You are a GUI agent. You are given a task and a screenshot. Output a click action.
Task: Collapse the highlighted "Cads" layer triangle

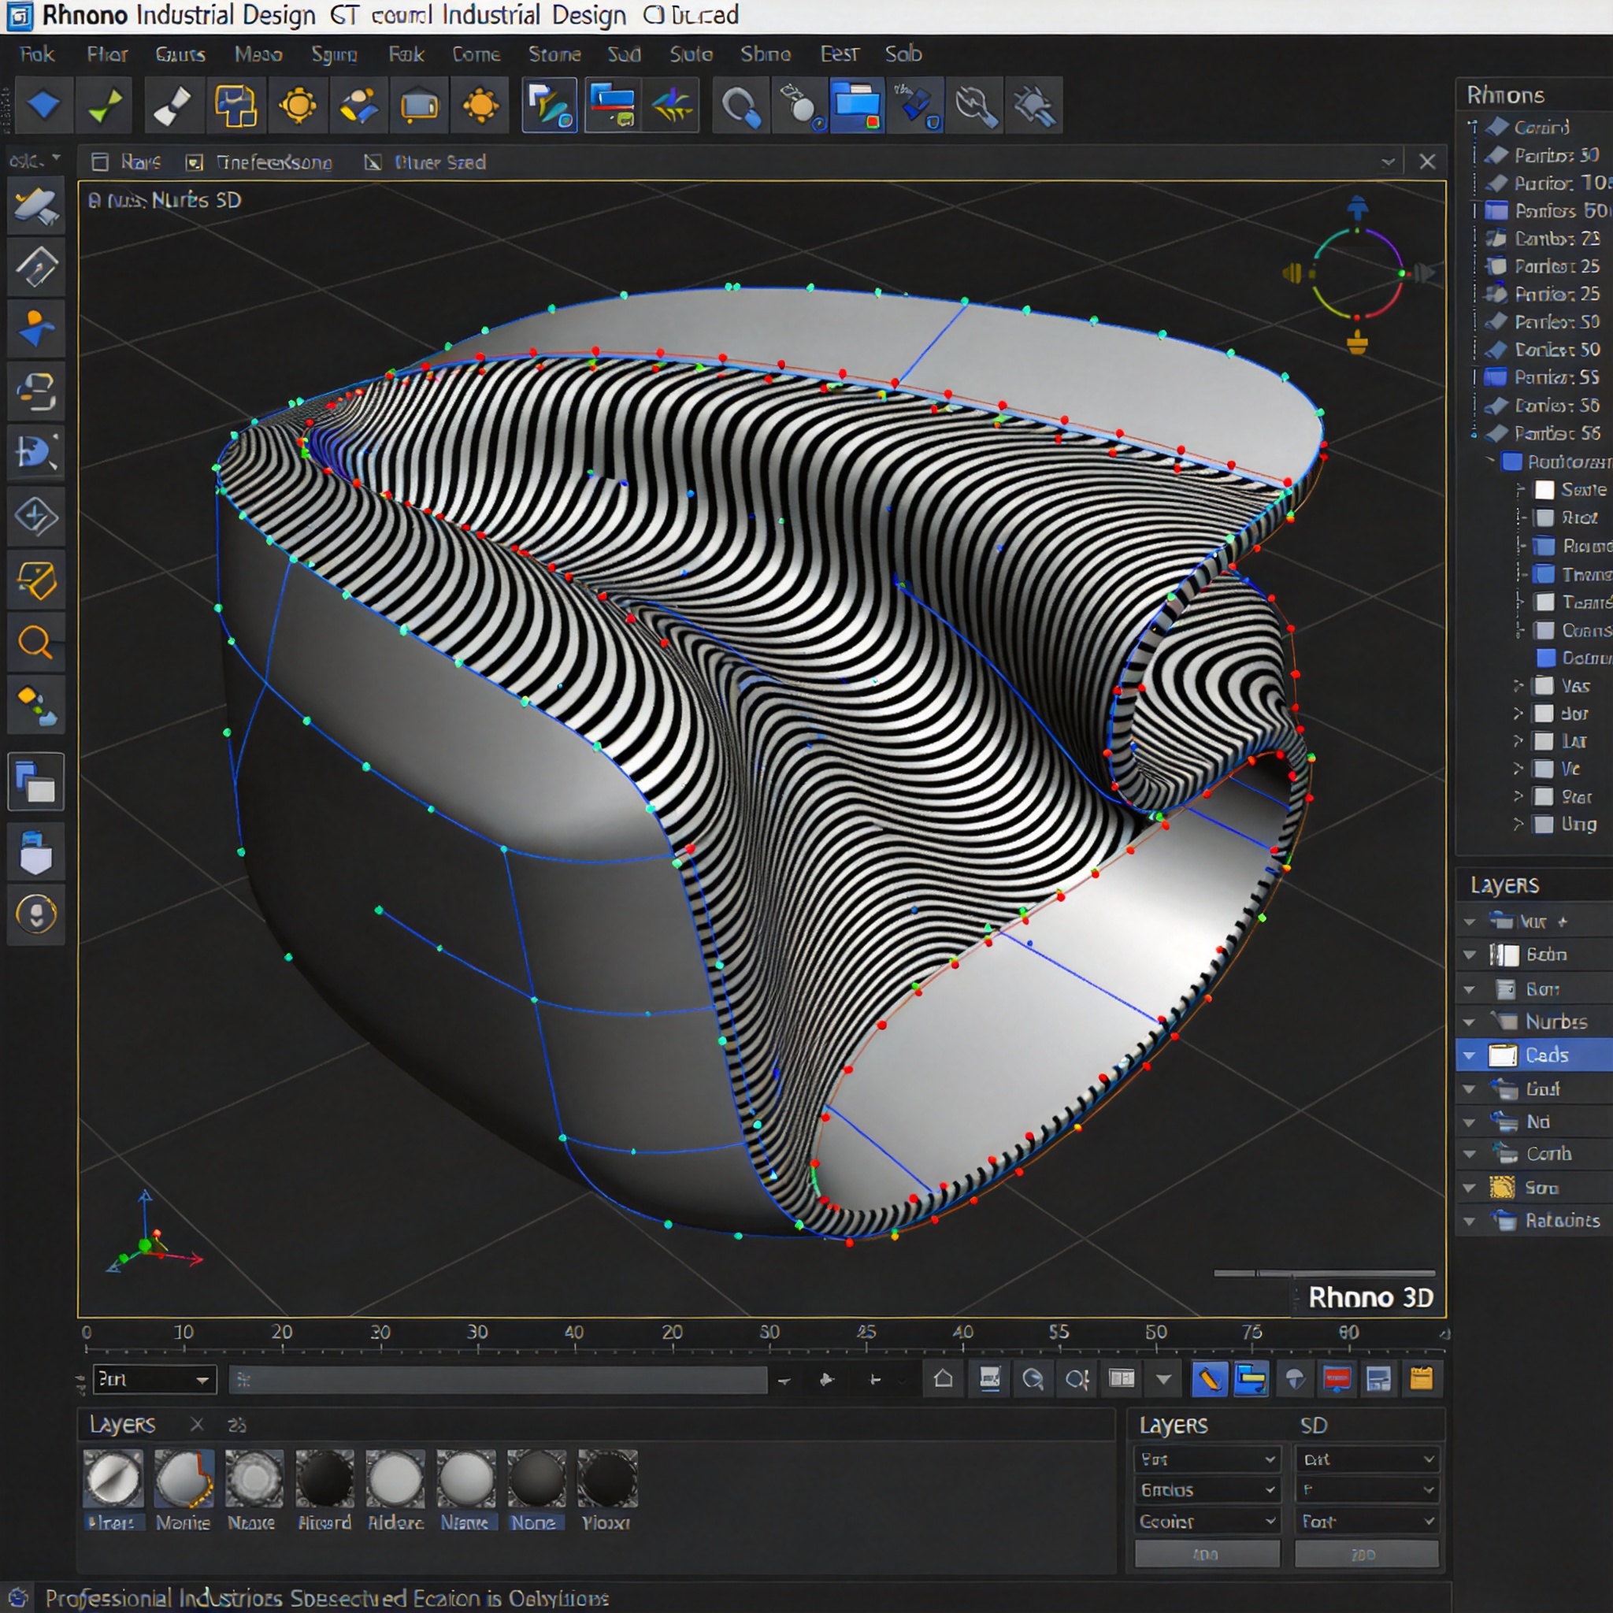click(x=1470, y=1055)
